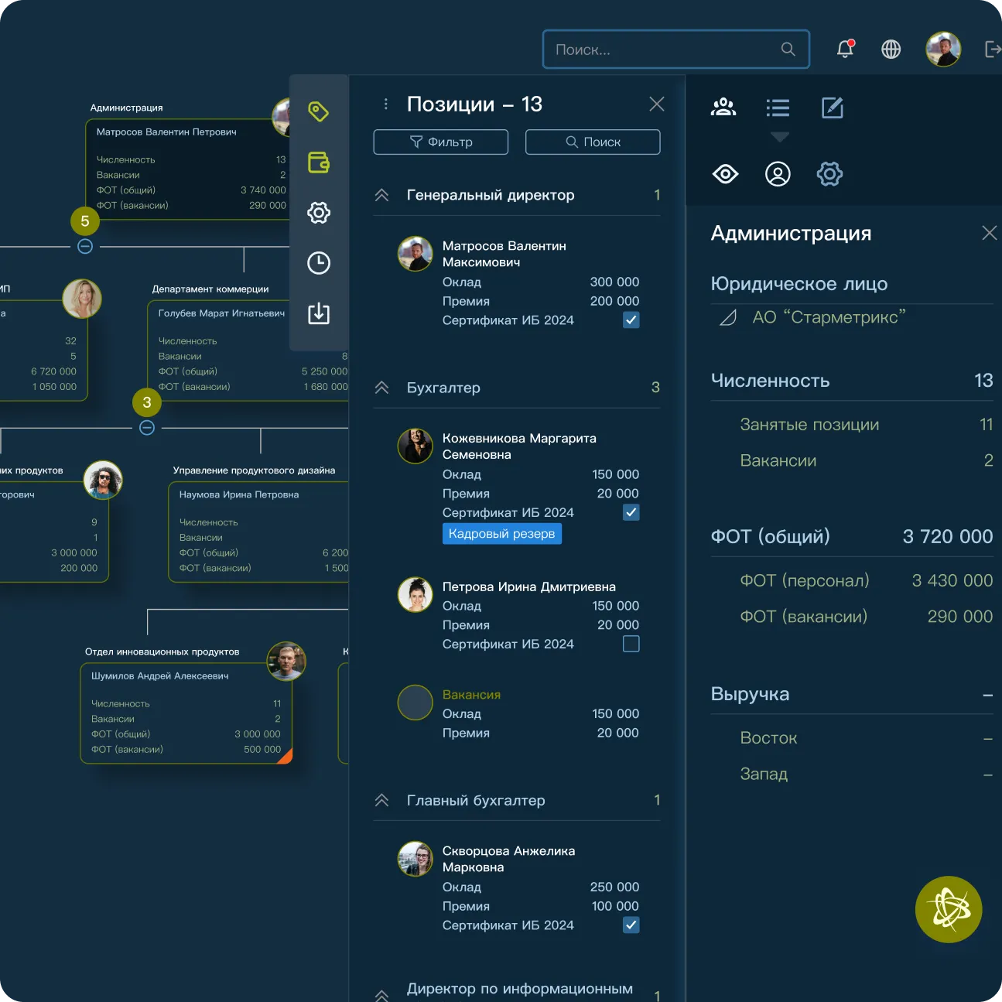Uncheck Сертификат ИБ 2024 for Матросов

click(631, 320)
